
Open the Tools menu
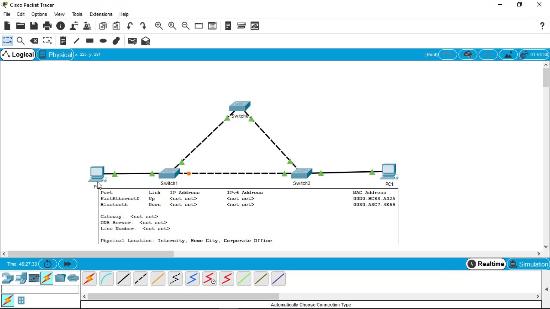(x=77, y=14)
